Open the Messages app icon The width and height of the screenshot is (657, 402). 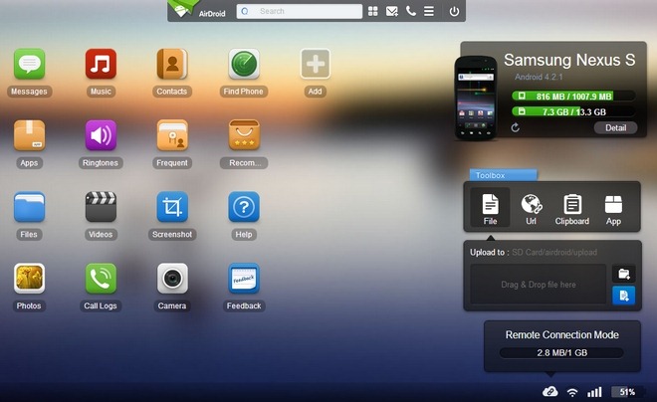coord(29,64)
